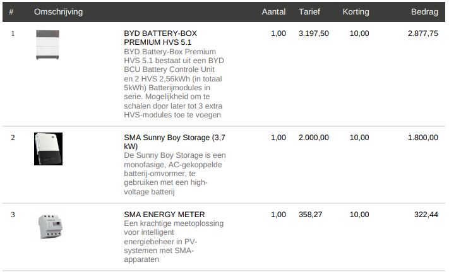Click the BYD Battery-Box description paragraph
The image size is (449, 272).
(173, 83)
